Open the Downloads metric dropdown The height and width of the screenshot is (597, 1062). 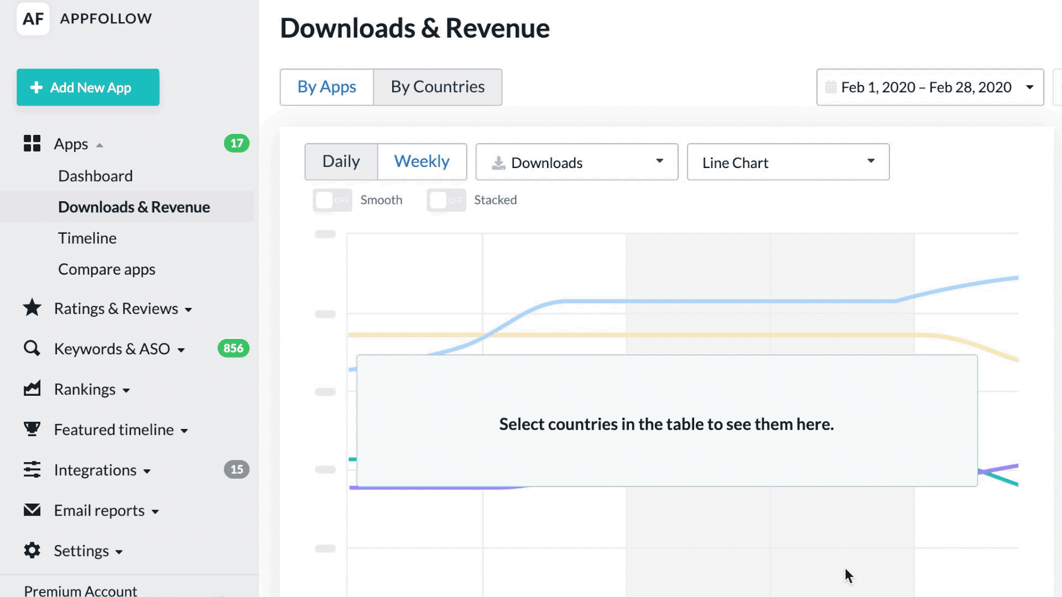(576, 162)
